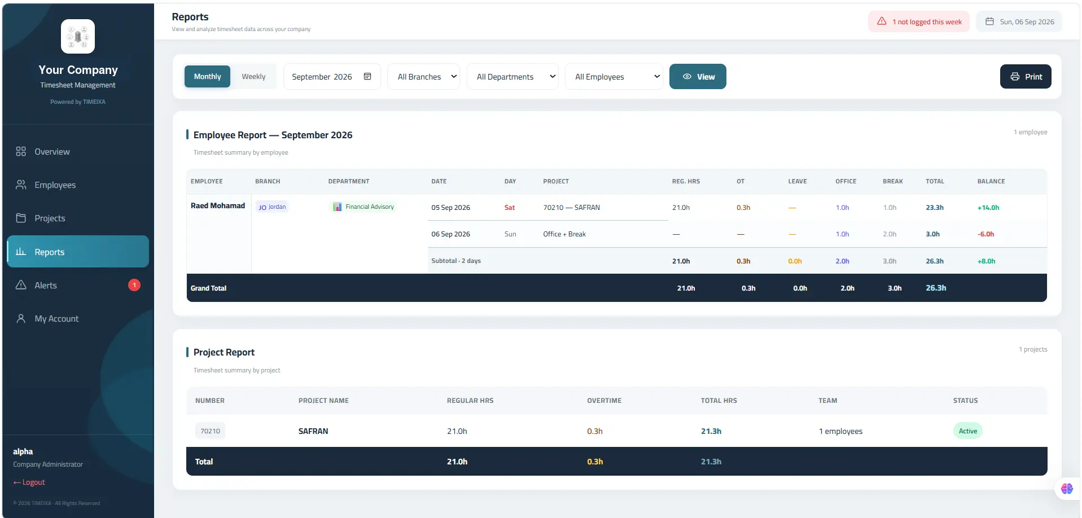The width and height of the screenshot is (1082, 518).
Task: Open the All Branches dropdown
Action: tap(424, 77)
